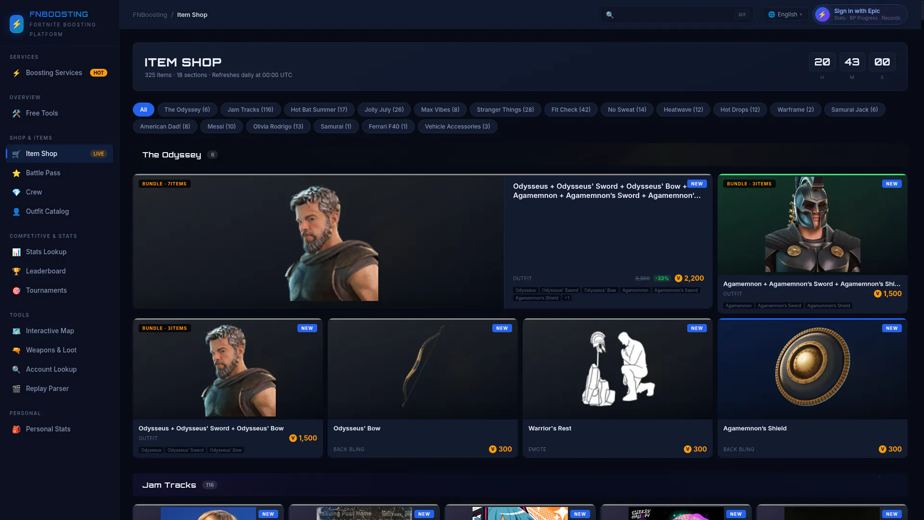Click the Heatwave (12) filter
Screen dimensions: 924x520
click(x=683, y=110)
